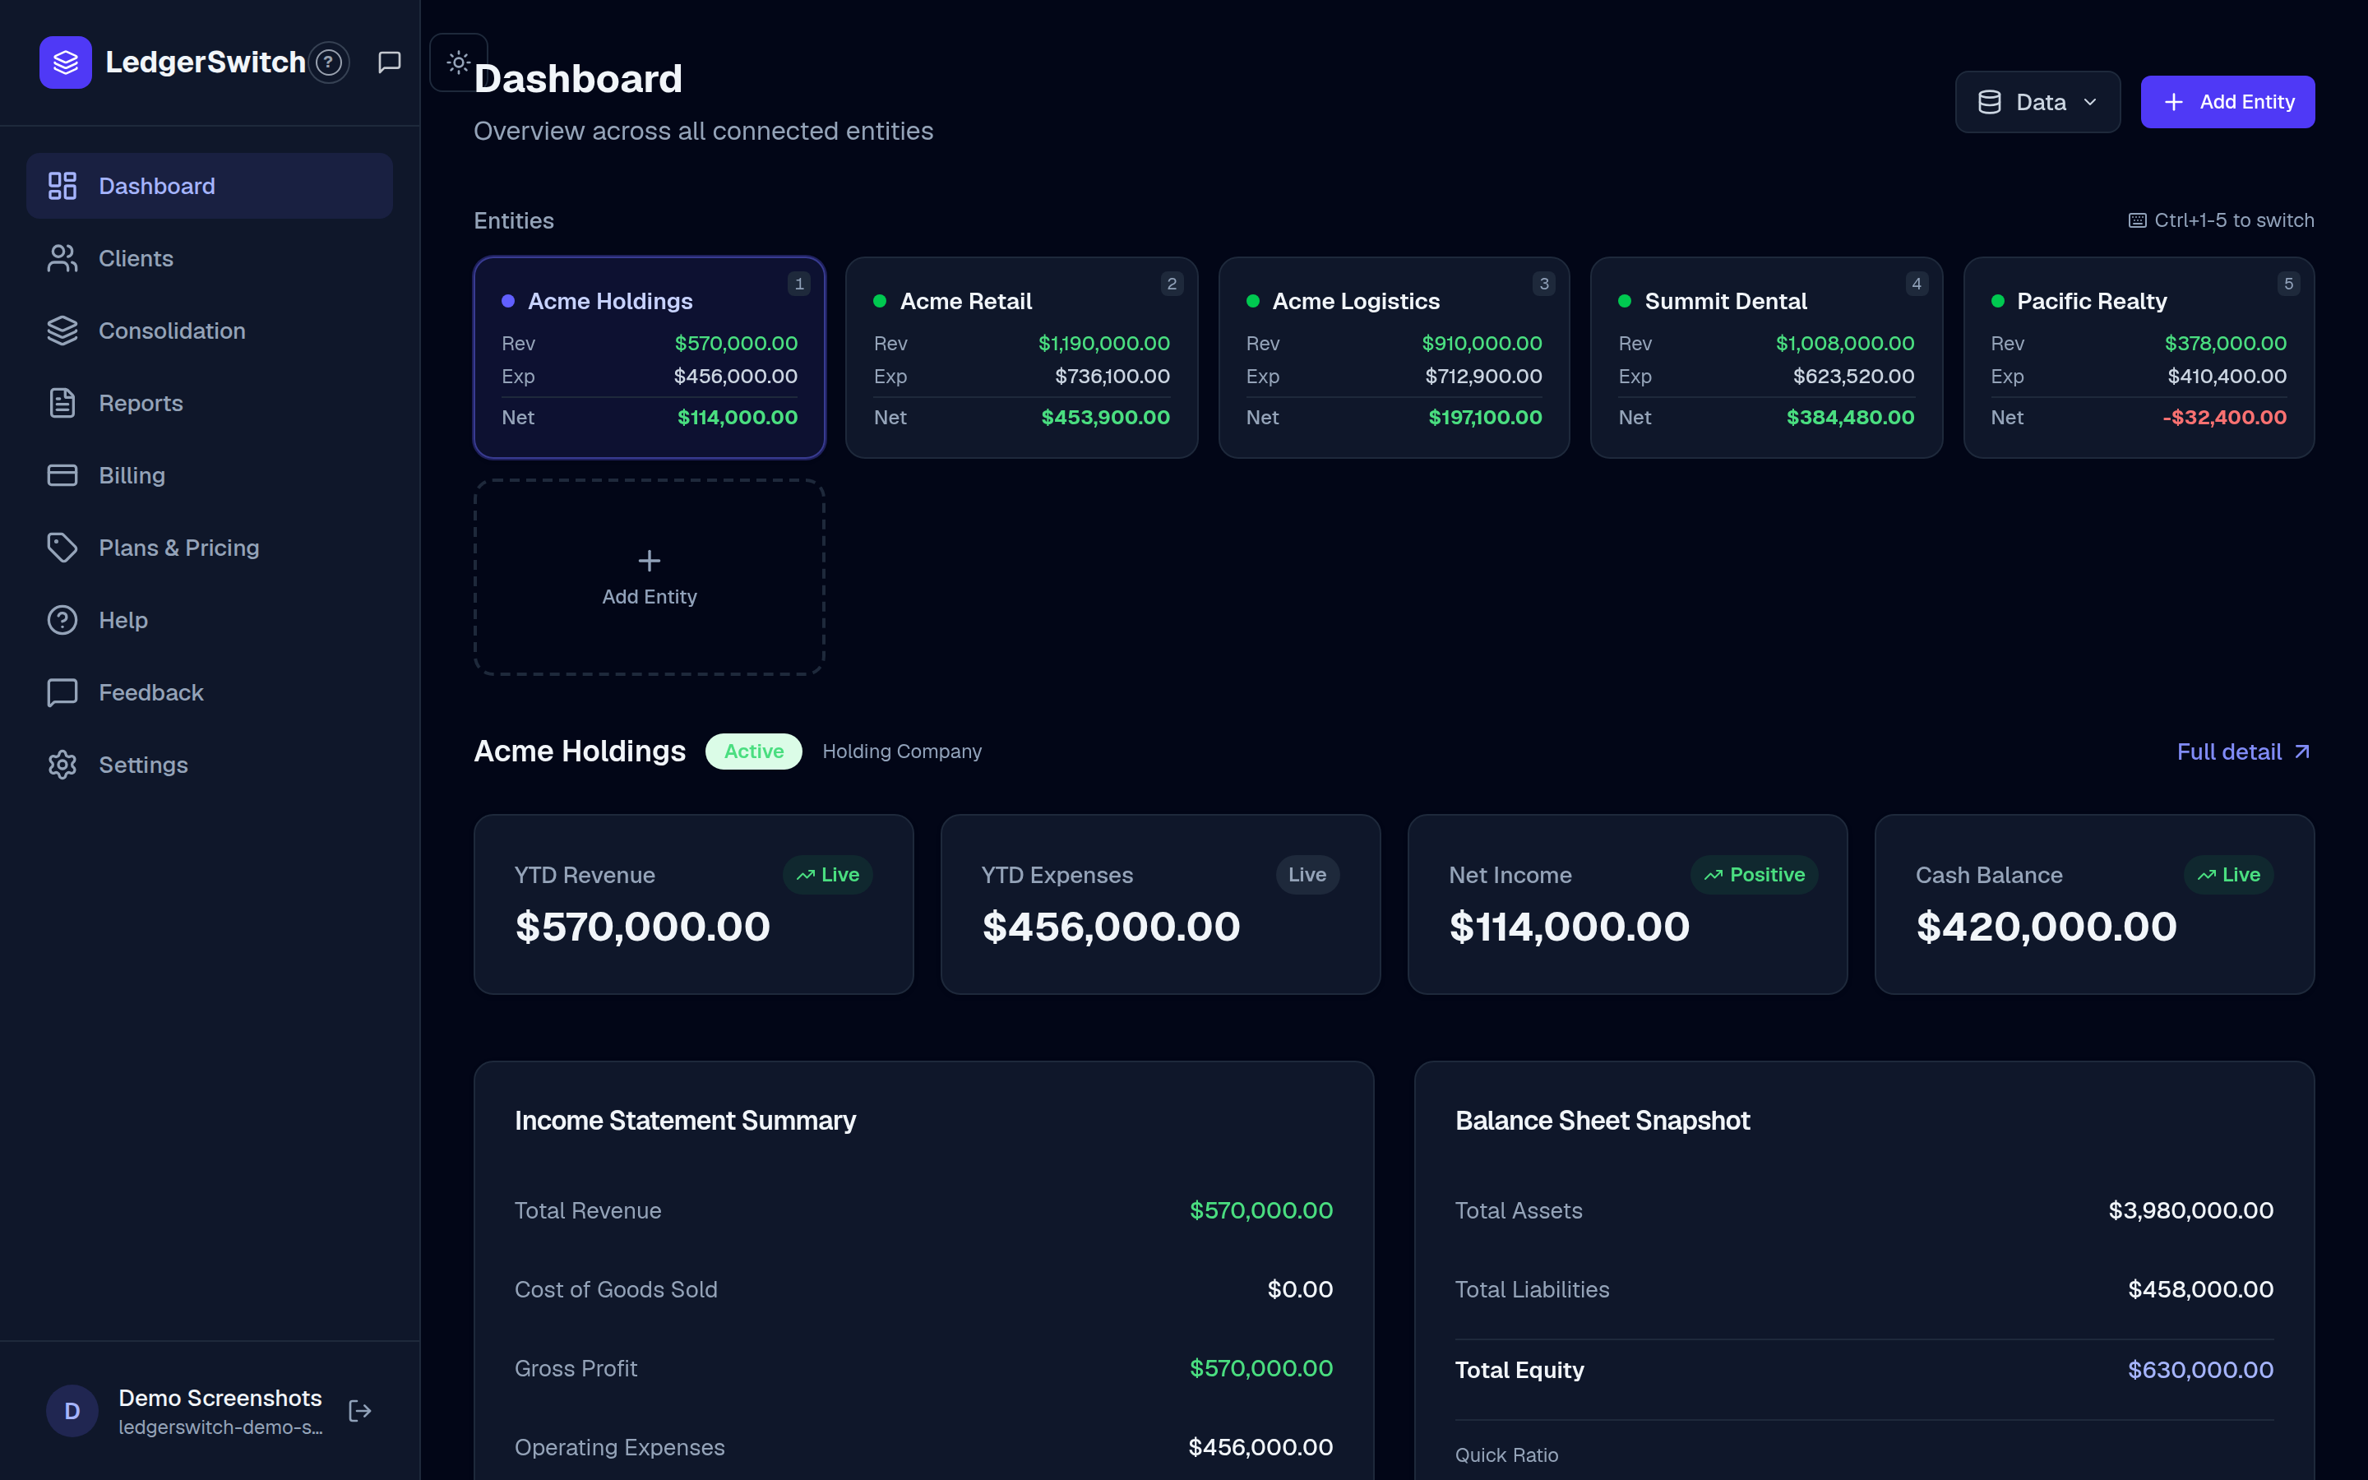Click Operating Expenses $456,000.00 value
Image resolution: width=2368 pixels, height=1480 pixels.
pos(1260,1448)
